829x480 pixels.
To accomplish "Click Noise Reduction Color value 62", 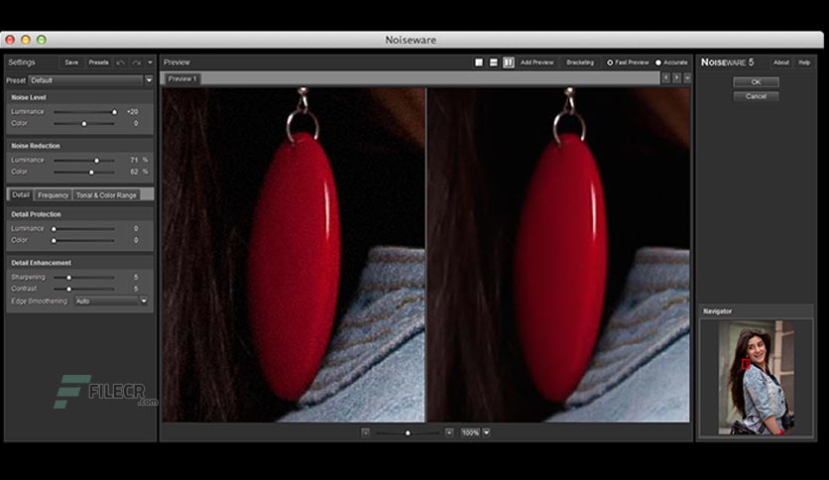I will coord(134,172).
